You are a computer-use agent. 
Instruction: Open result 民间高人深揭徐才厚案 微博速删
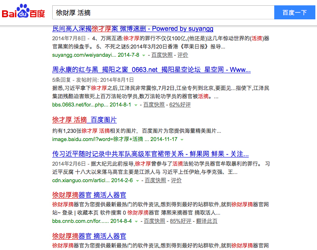133,28
